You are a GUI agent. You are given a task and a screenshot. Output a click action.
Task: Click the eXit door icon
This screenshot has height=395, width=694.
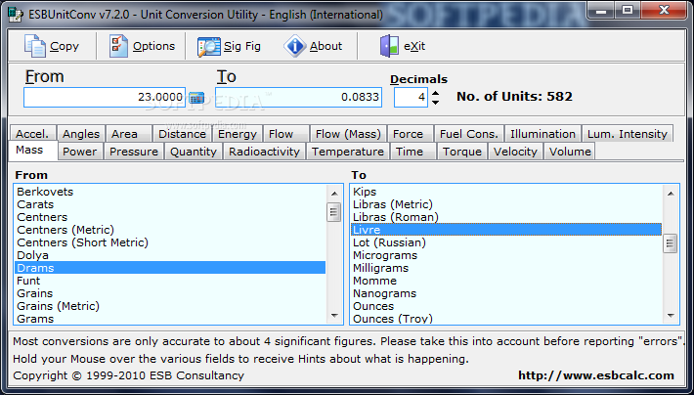(x=389, y=46)
